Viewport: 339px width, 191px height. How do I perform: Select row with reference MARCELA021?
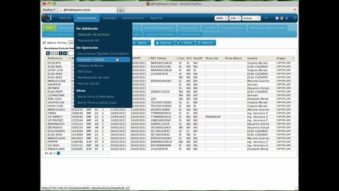169,110
